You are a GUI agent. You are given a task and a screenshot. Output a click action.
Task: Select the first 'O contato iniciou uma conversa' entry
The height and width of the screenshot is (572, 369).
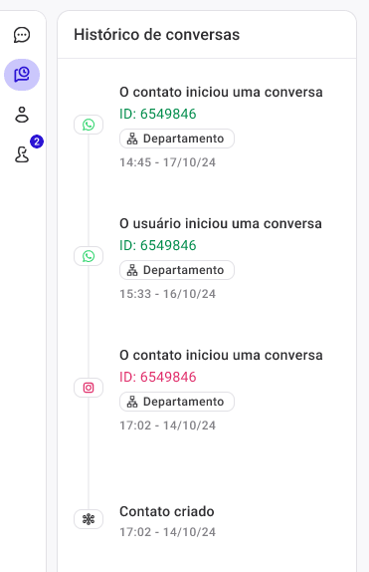(x=221, y=92)
